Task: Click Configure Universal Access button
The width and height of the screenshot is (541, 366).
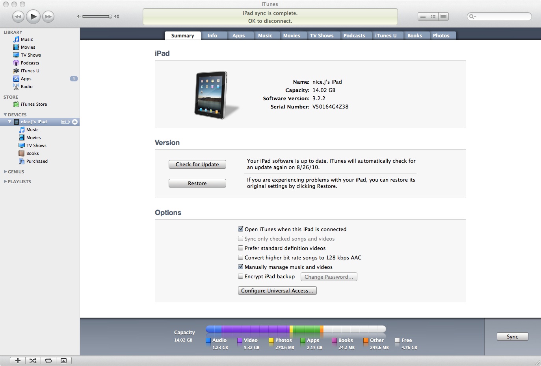Action: (277, 291)
